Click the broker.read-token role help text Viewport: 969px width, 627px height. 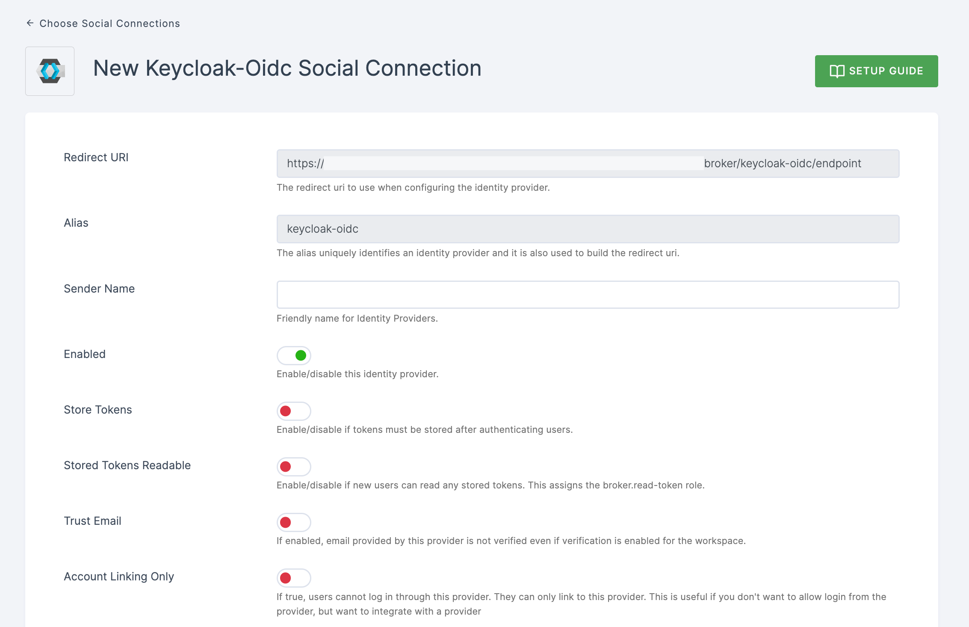[x=490, y=485]
